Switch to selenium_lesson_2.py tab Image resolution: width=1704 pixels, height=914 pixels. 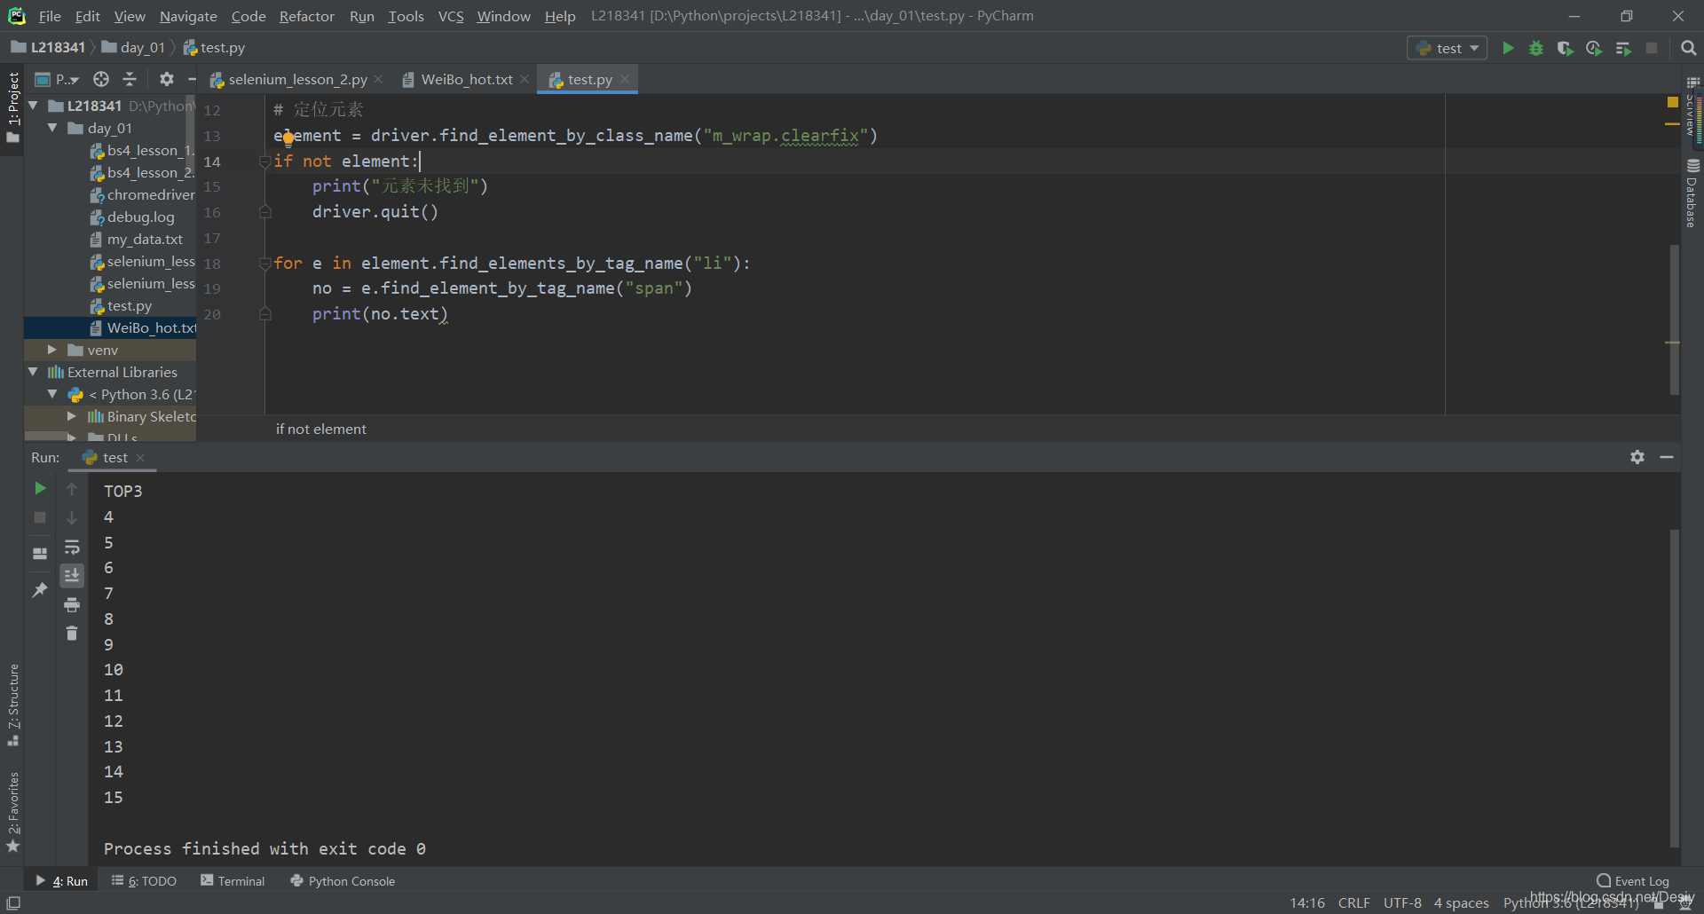click(x=296, y=80)
